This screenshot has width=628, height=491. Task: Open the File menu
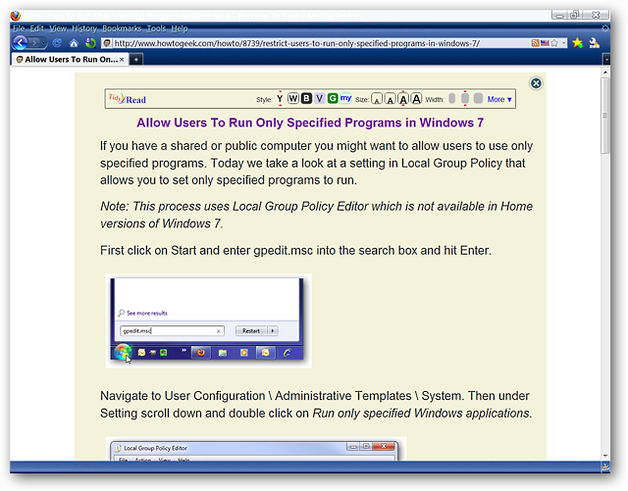19,28
